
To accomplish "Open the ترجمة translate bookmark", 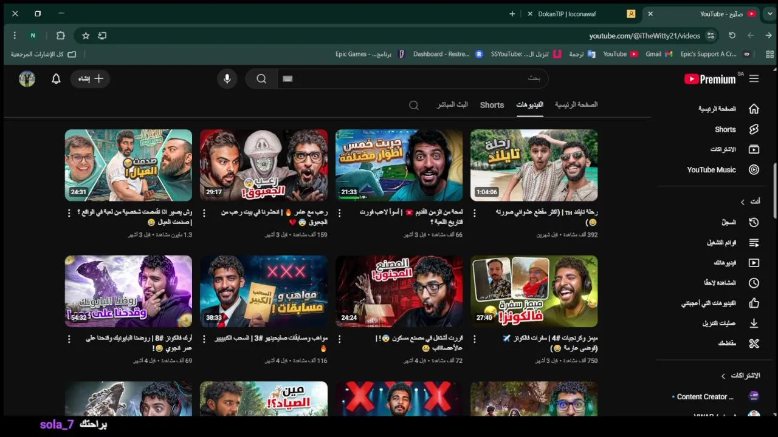I will point(582,54).
